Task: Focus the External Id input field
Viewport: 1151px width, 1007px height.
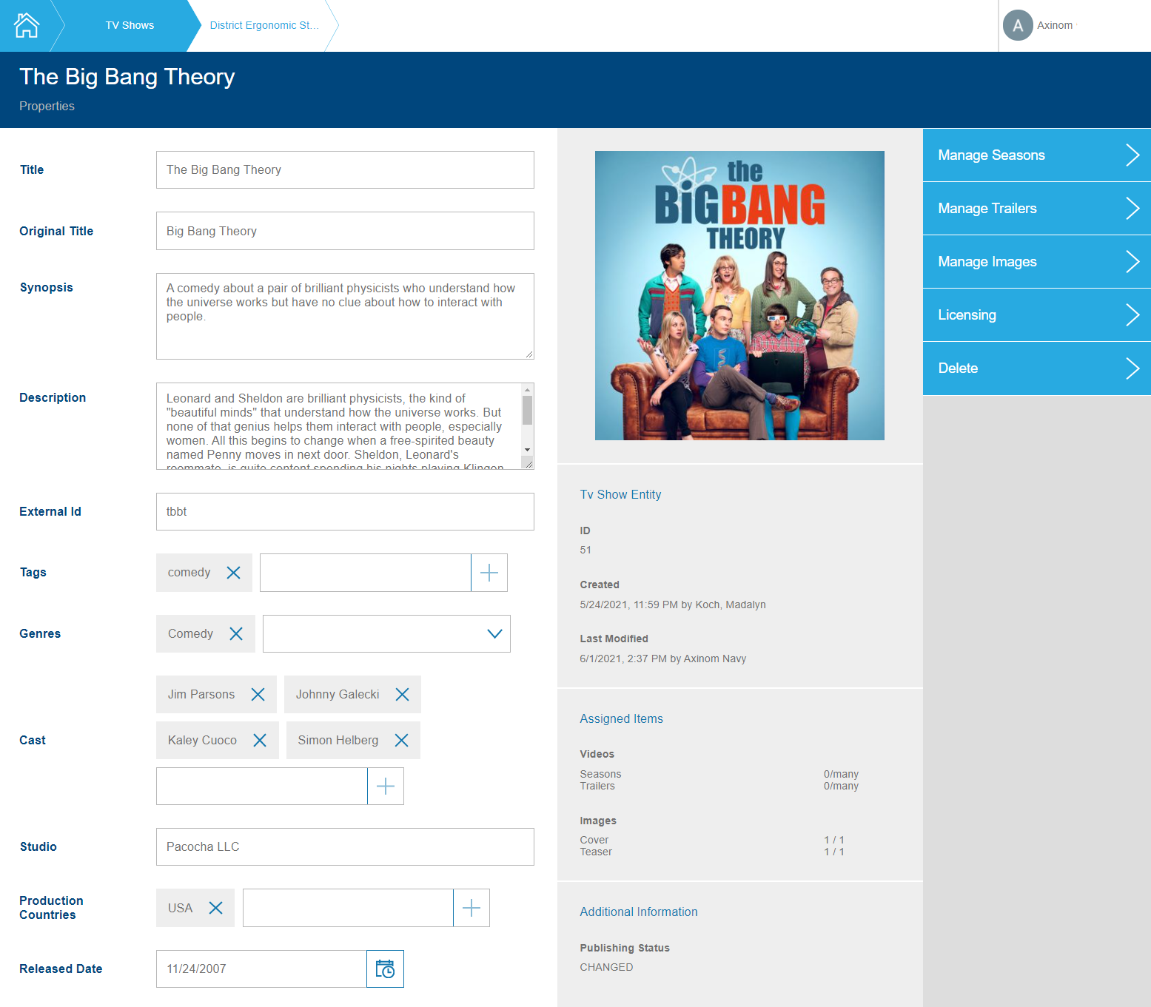Action: tap(345, 512)
